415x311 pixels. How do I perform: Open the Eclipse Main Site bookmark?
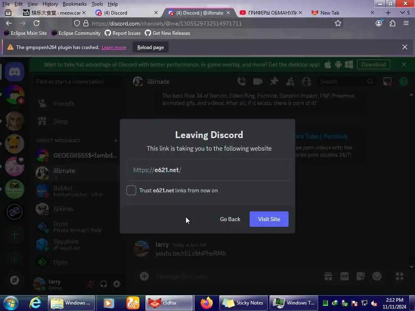[x=25, y=33]
